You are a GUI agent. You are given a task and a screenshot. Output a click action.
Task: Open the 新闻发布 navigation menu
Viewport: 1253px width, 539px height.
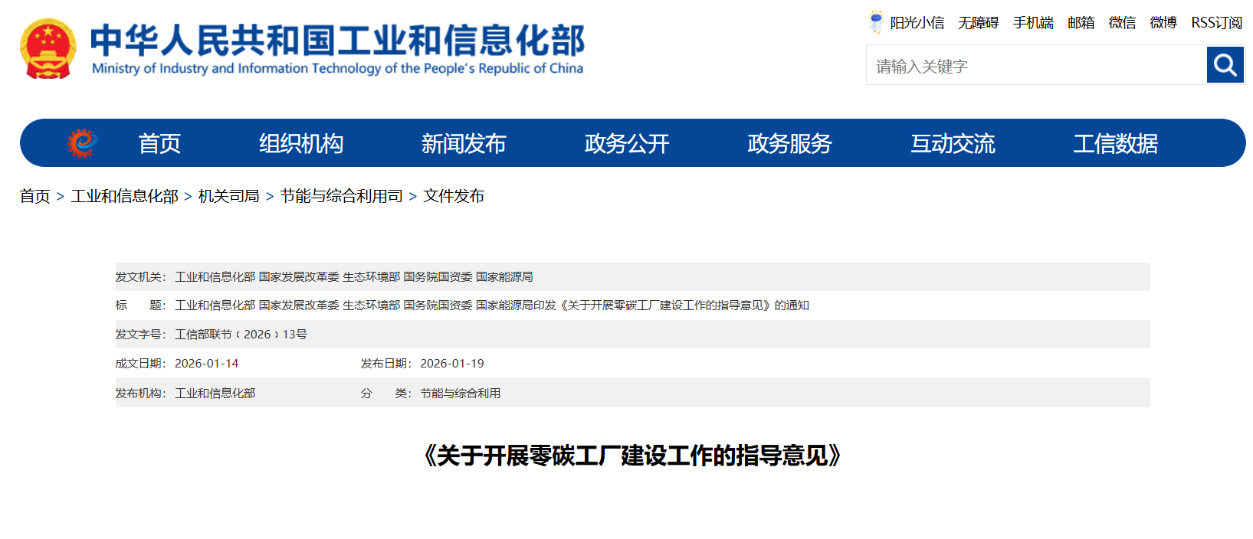coord(464,143)
